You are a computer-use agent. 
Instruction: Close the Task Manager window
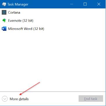(99, 4)
